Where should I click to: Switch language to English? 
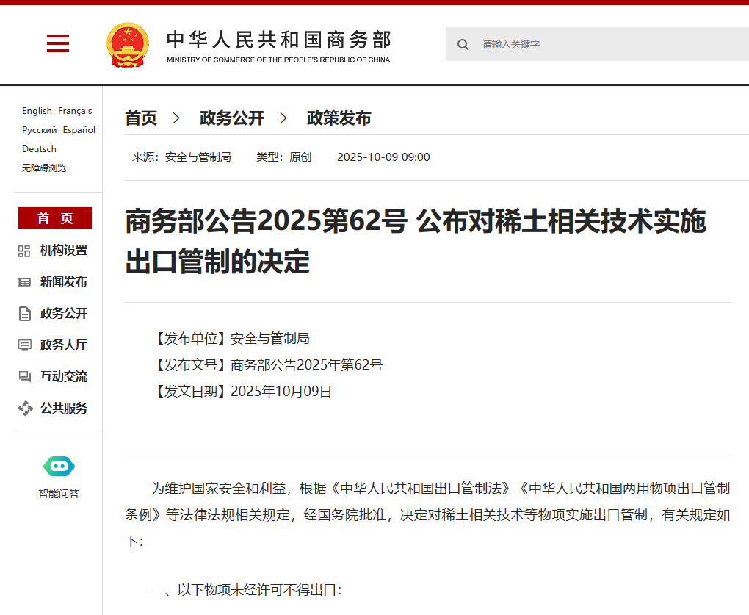point(37,111)
